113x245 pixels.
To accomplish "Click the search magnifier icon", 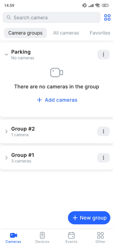I will tap(9, 17).
